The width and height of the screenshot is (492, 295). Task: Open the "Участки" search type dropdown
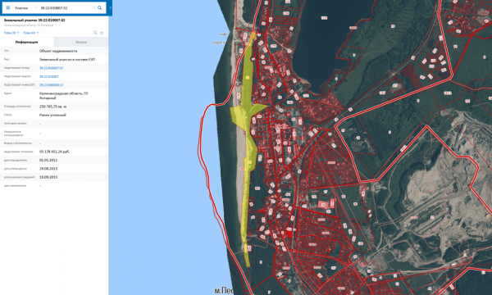pos(25,8)
